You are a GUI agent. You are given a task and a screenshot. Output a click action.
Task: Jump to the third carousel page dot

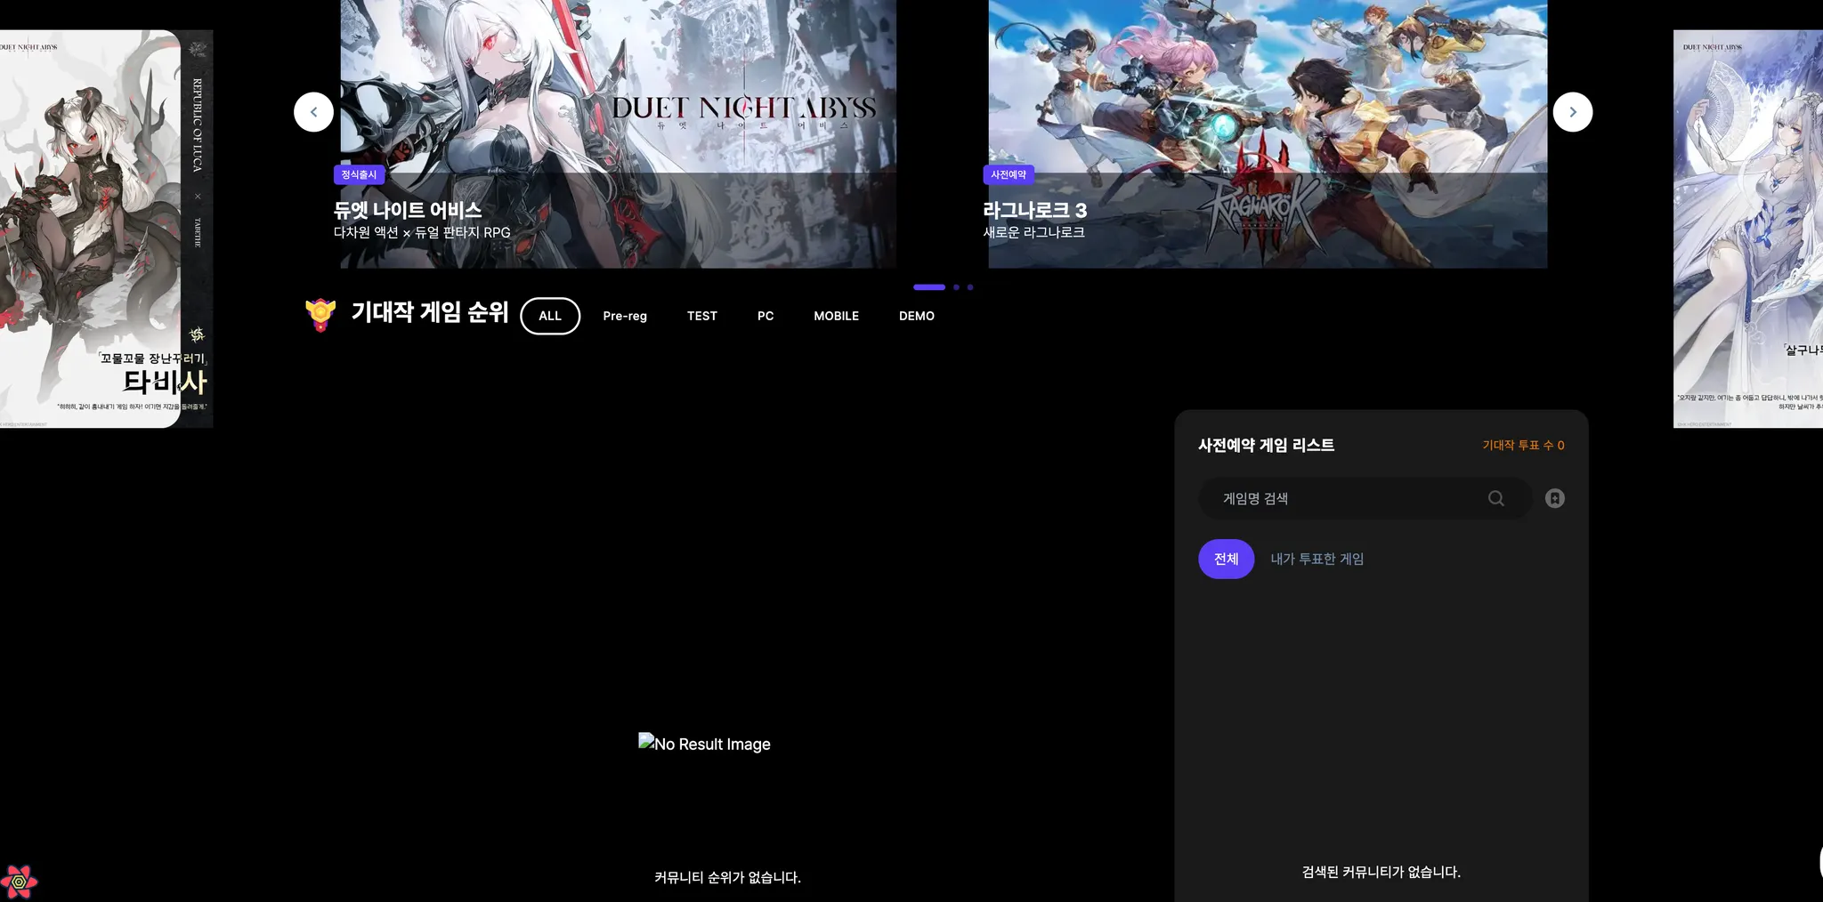[970, 287]
